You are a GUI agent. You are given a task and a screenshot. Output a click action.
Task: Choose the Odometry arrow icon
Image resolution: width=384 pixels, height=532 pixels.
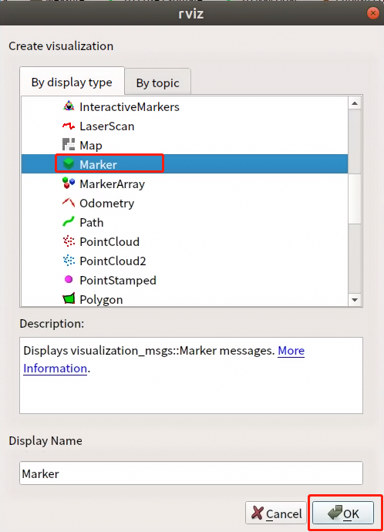pyautogui.click(x=69, y=203)
